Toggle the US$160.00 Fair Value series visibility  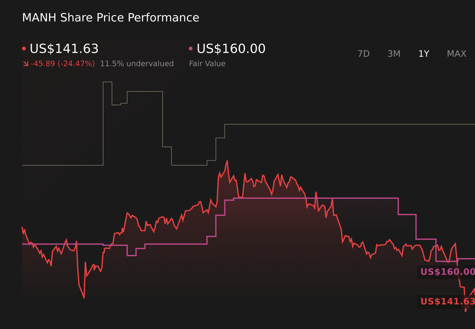[231, 49]
